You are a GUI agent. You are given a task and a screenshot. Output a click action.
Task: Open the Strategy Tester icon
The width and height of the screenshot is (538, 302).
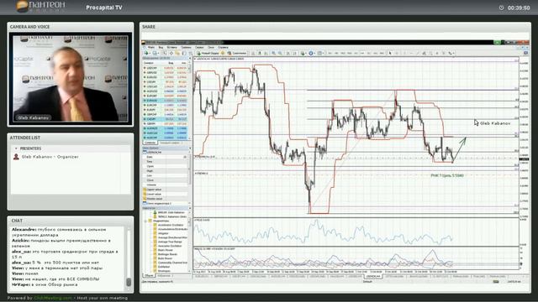pyautogui.click(x=191, y=53)
